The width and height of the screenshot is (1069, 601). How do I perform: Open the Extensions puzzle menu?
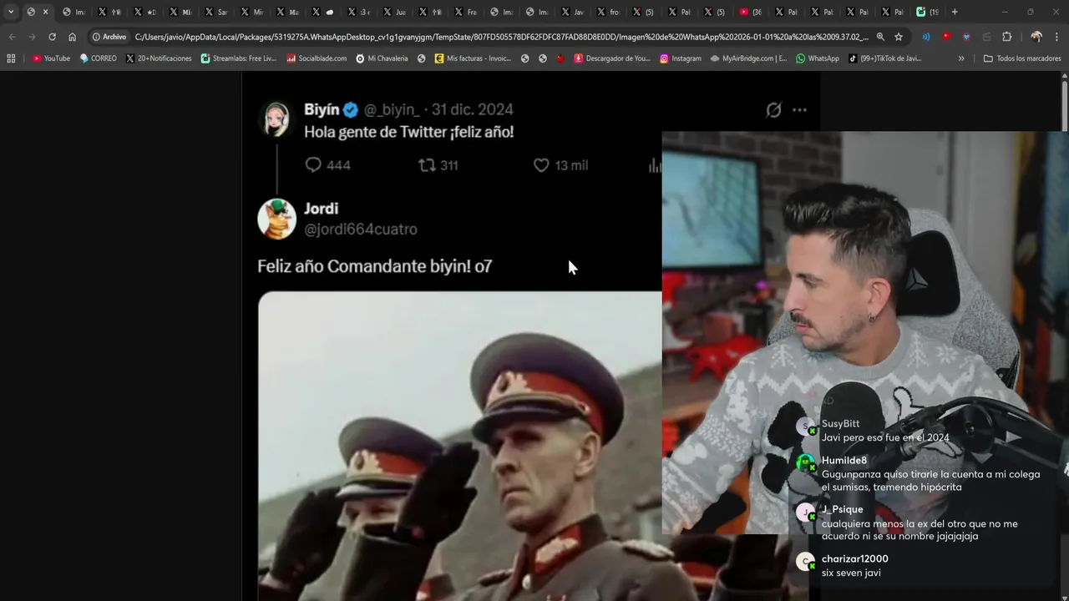[1006, 37]
